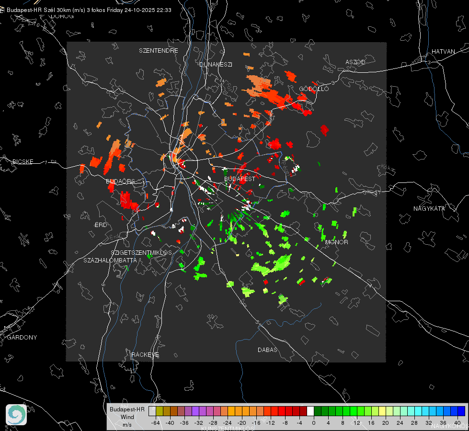Image resolution: width=469 pixels, height=431 pixels.
Task: Click the -4 value on the wind scale
Action: 299,423
